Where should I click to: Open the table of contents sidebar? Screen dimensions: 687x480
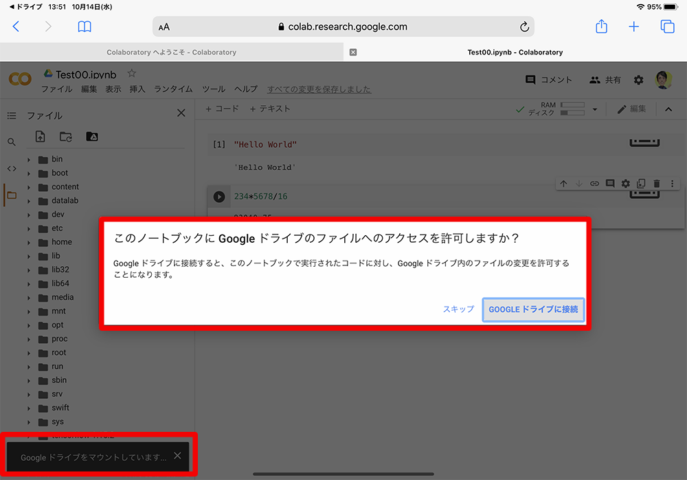coord(11,116)
